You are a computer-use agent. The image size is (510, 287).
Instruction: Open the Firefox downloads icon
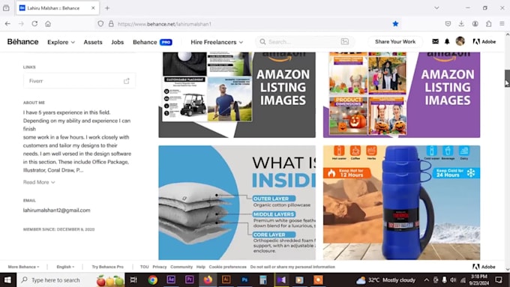pyautogui.click(x=461, y=24)
